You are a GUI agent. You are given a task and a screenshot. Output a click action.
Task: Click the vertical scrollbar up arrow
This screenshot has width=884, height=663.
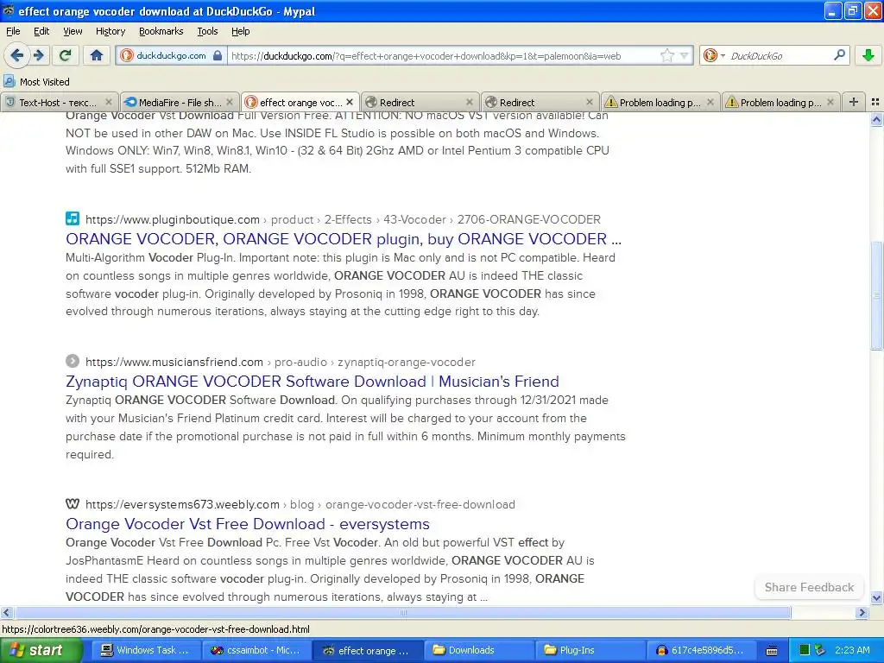coord(876,119)
